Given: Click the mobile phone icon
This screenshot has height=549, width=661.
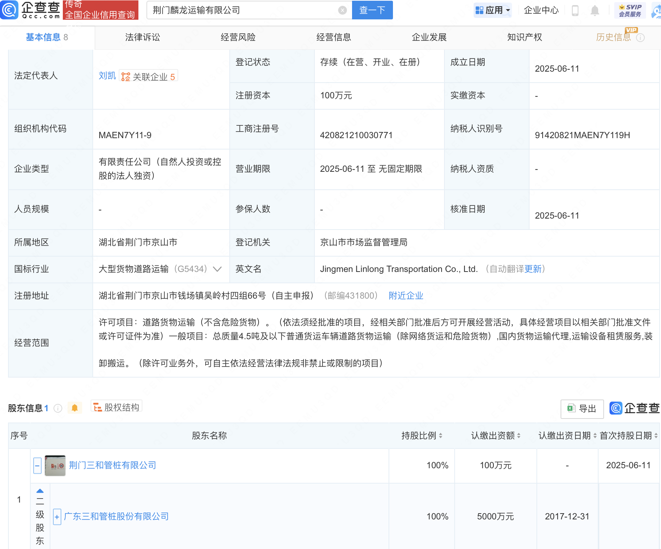Looking at the screenshot, I should pyautogui.click(x=575, y=11).
